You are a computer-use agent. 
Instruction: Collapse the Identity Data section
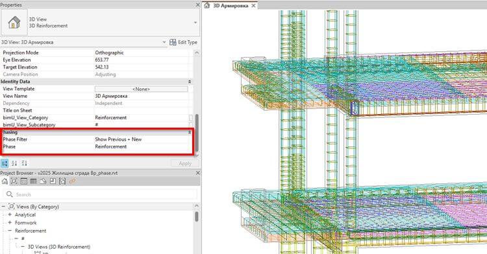190,82
